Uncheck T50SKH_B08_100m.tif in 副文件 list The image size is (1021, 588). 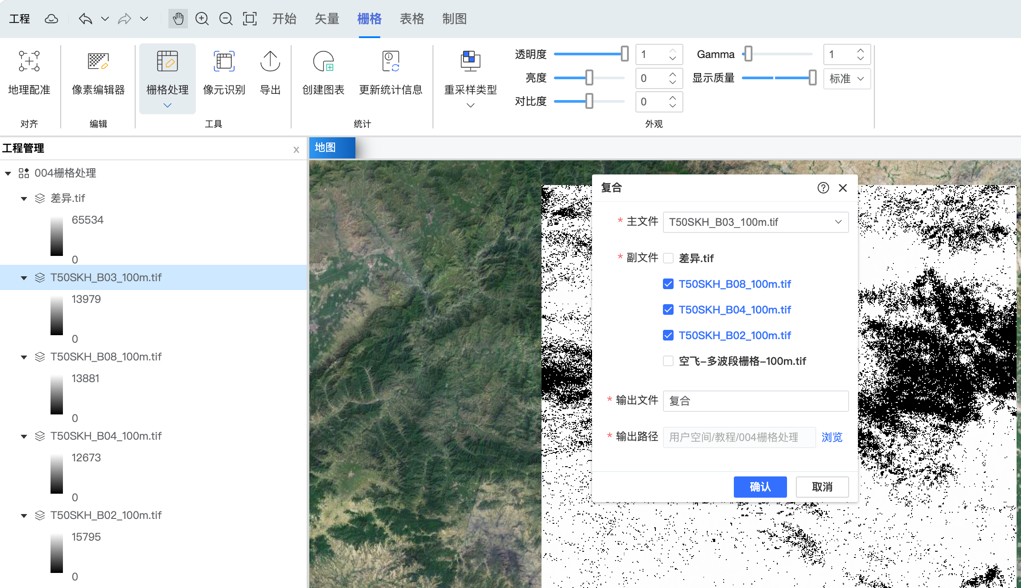668,284
